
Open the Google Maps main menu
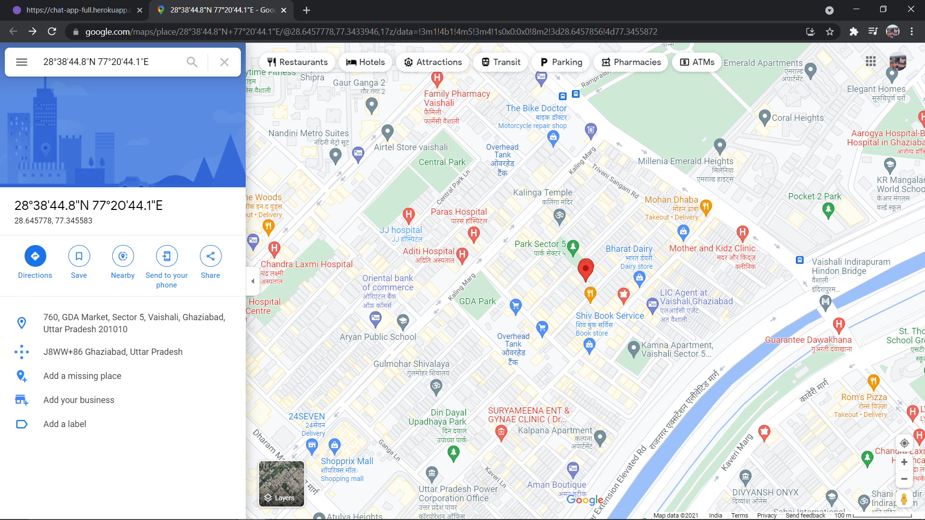pyautogui.click(x=22, y=62)
